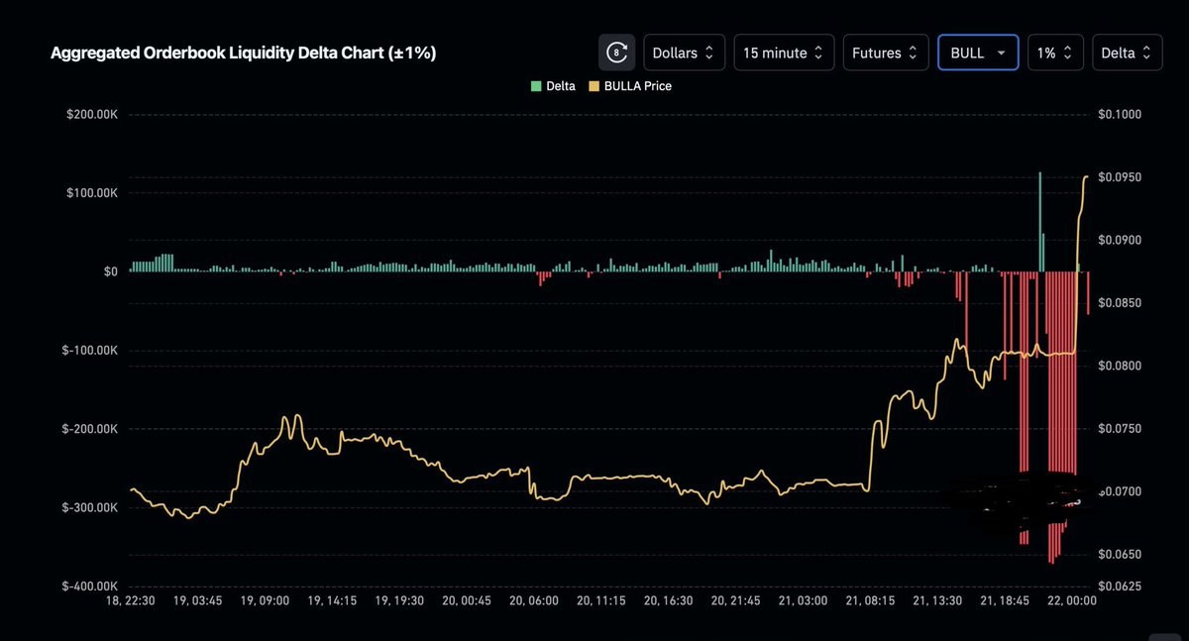This screenshot has height=641, width=1189.
Task: Click the $0.0950 price axis label
Action: coord(1121,177)
